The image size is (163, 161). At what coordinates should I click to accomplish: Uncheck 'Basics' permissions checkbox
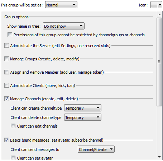(6, 140)
